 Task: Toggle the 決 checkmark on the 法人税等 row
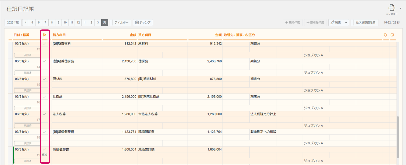(x=45, y=114)
